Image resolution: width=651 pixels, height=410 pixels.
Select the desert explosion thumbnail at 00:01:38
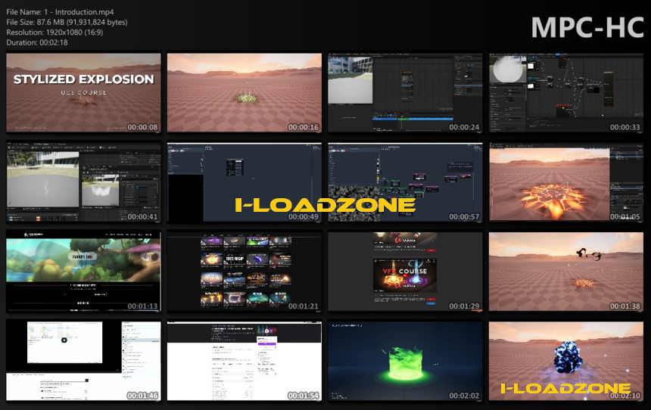point(566,272)
